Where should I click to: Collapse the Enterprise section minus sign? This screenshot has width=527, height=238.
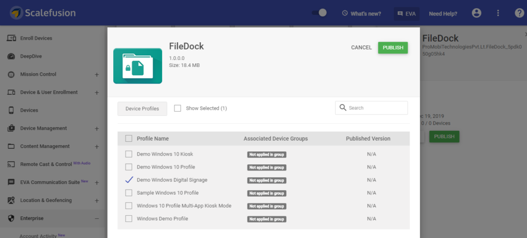97,218
